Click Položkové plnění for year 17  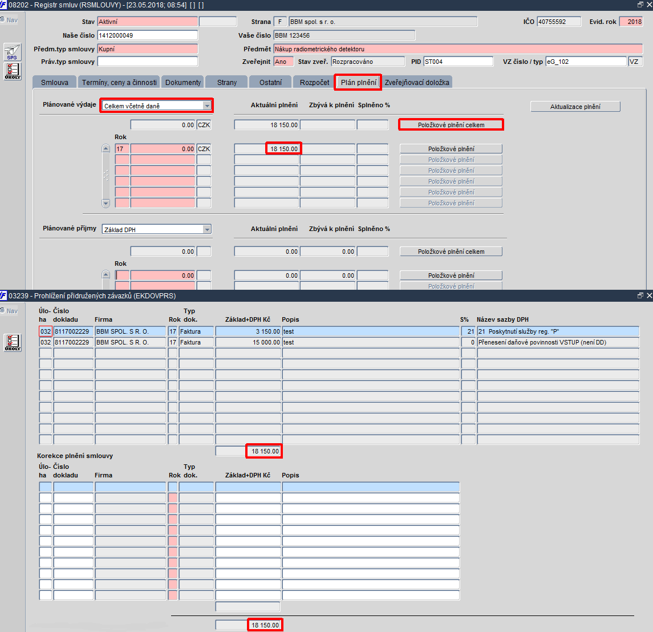coord(451,149)
